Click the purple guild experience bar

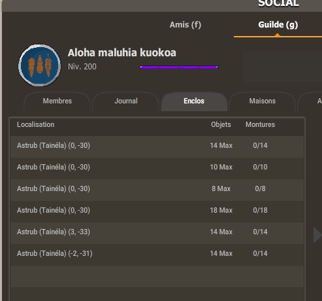(x=179, y=67)
